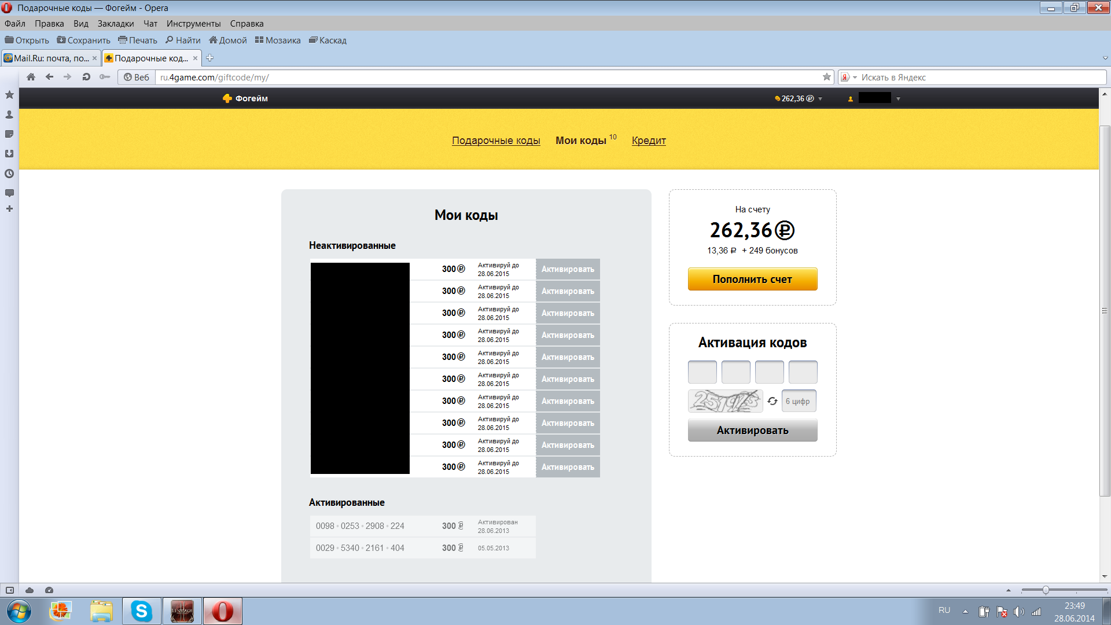
Task: Open the downloads panel in the sidebar
Action: click(x=9, y=154)
